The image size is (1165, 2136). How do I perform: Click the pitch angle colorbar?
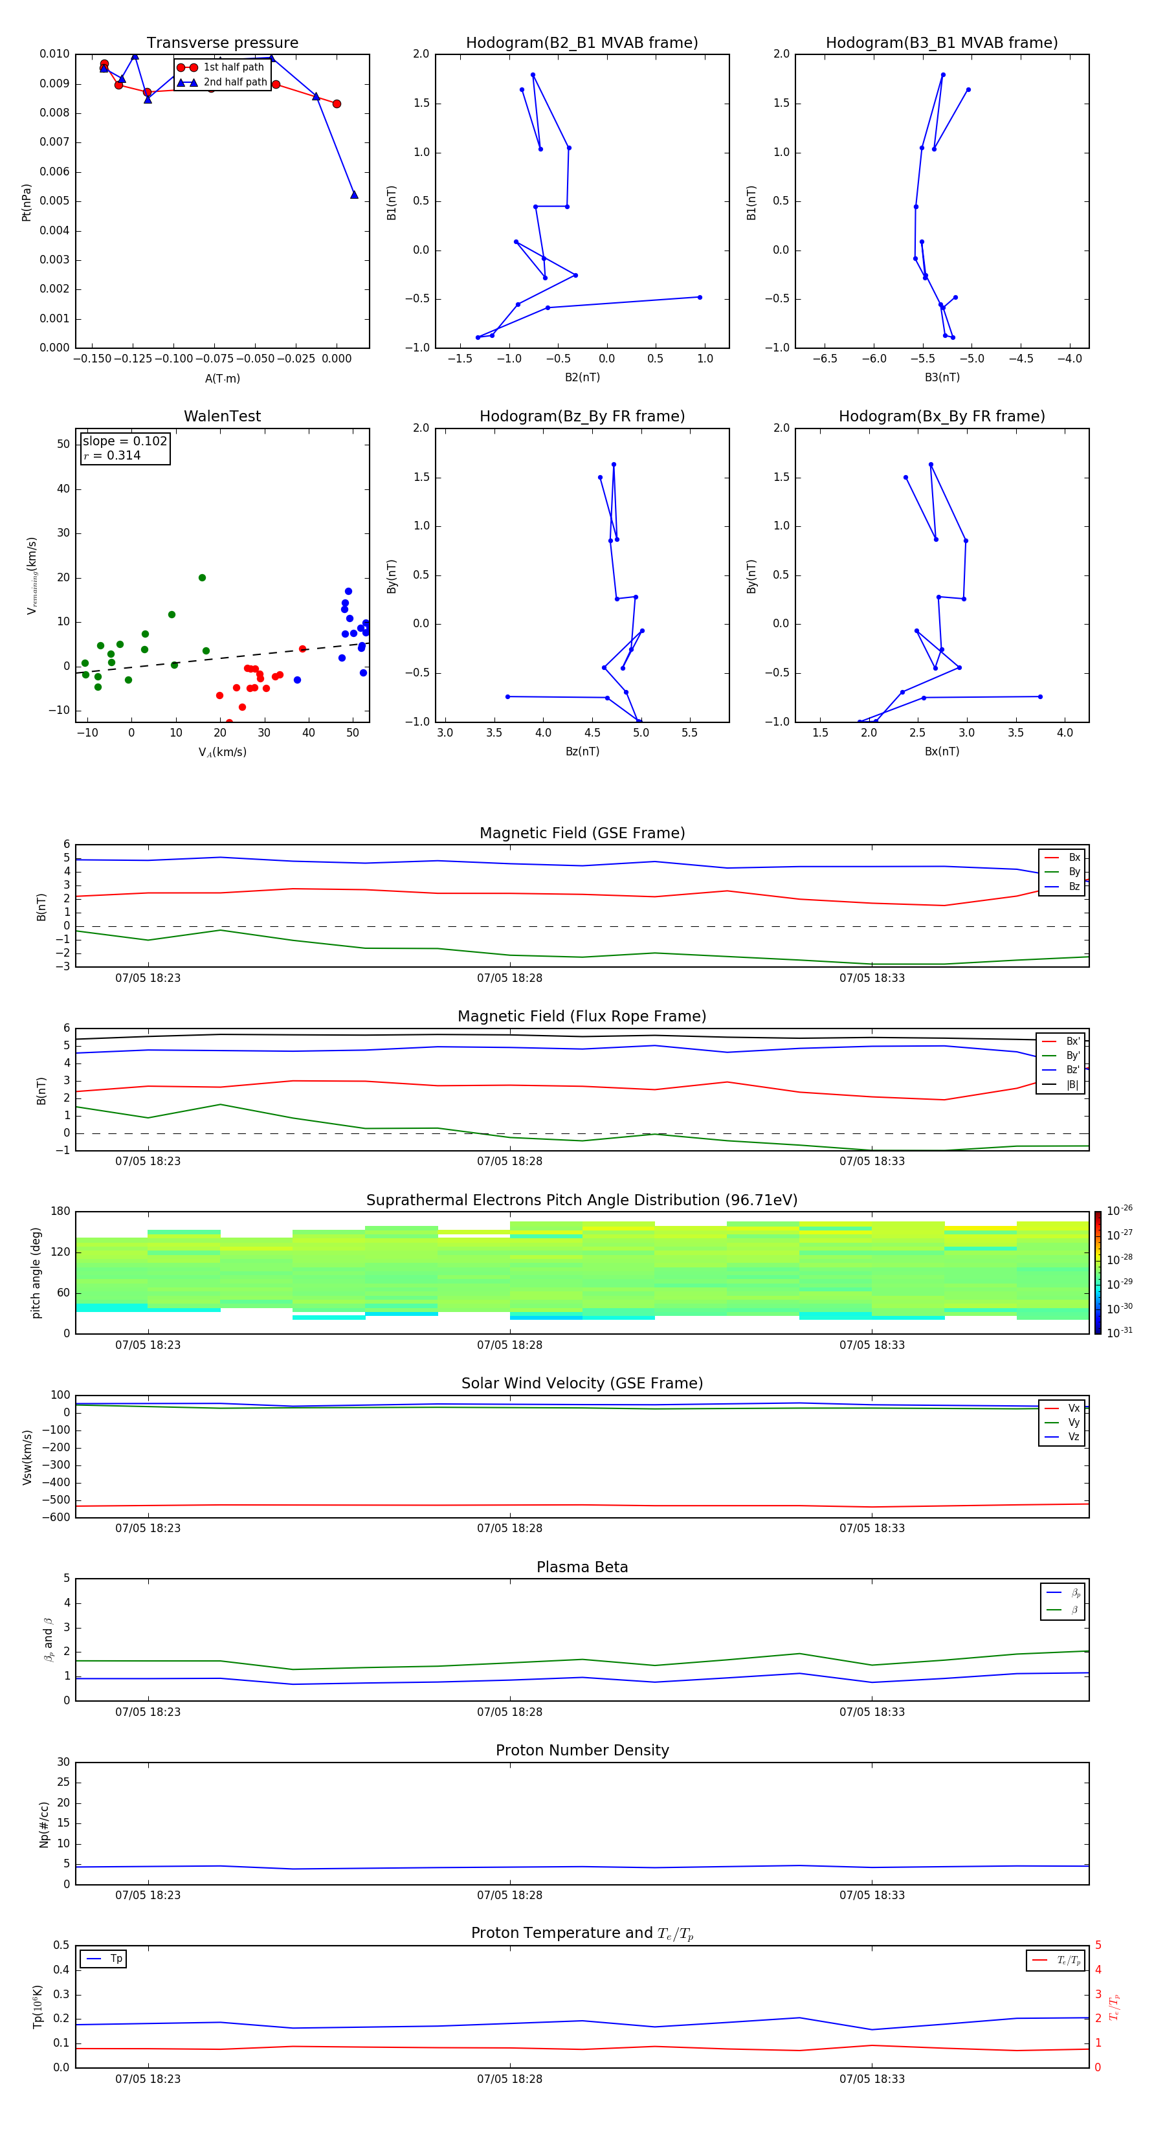point(1098,1273)
